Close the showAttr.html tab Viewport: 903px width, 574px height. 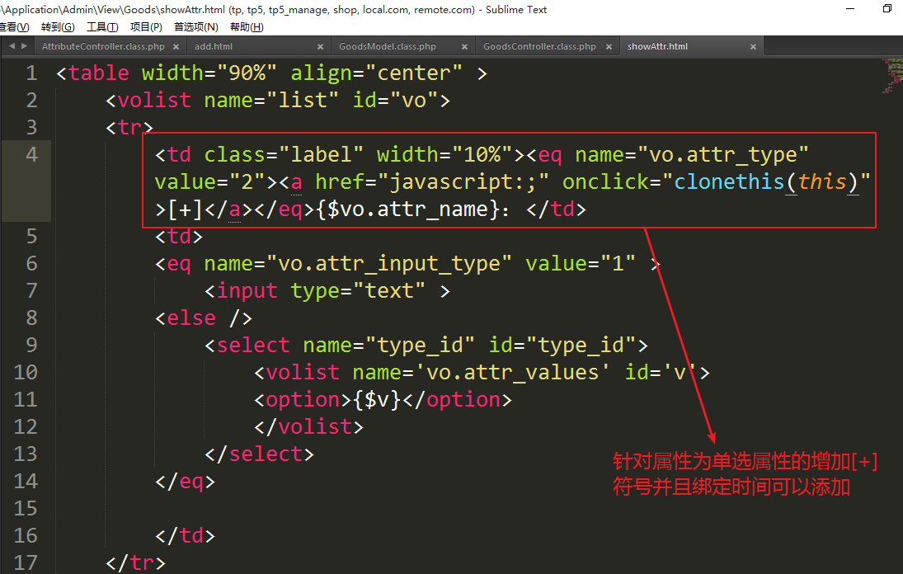[753, 47]
